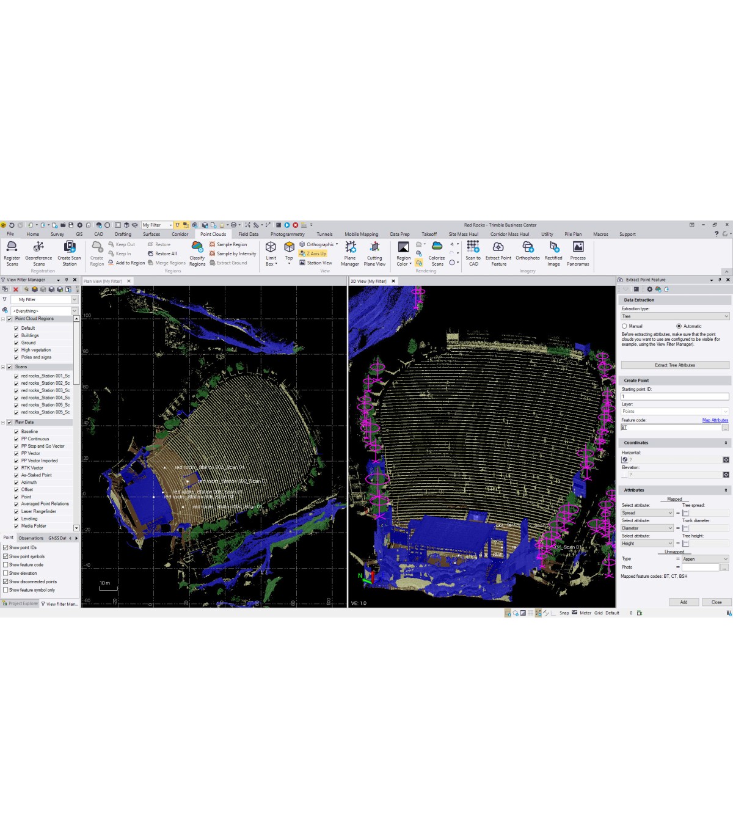Image resolution: width=733 pixels, height=838 pixels.
Task: Click the settings gear in Extract Point Feature pane
Action: click(649, 290)
